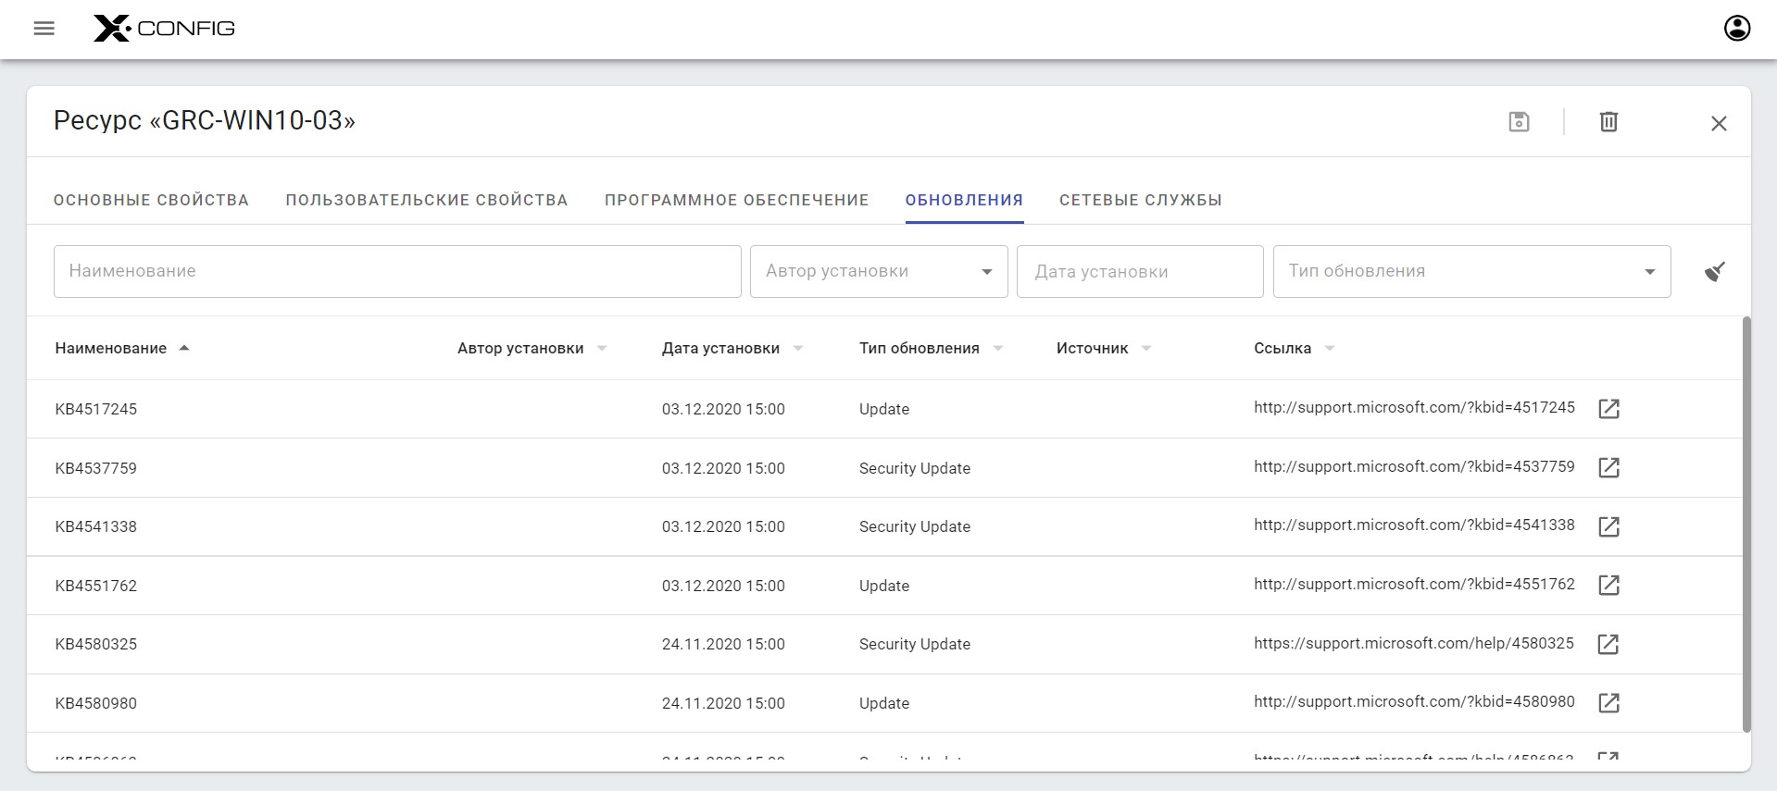This screenshot has height=791, width=1777.
Task: Sort by Наименование column arrow
Action: [184, 348]
